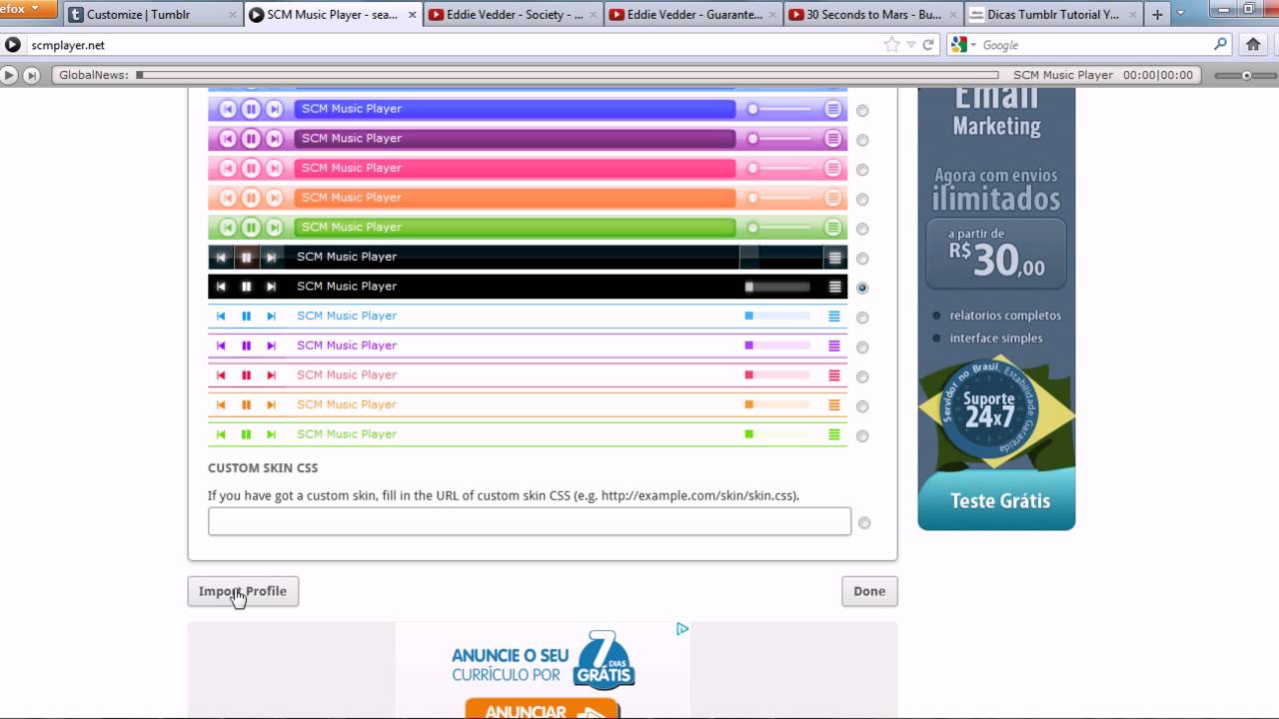Image resolution: width=1279 pixels, height=719 pixels.
Task: Click the Teste Grátis ad button
Action: click(x=1000, y=500)
